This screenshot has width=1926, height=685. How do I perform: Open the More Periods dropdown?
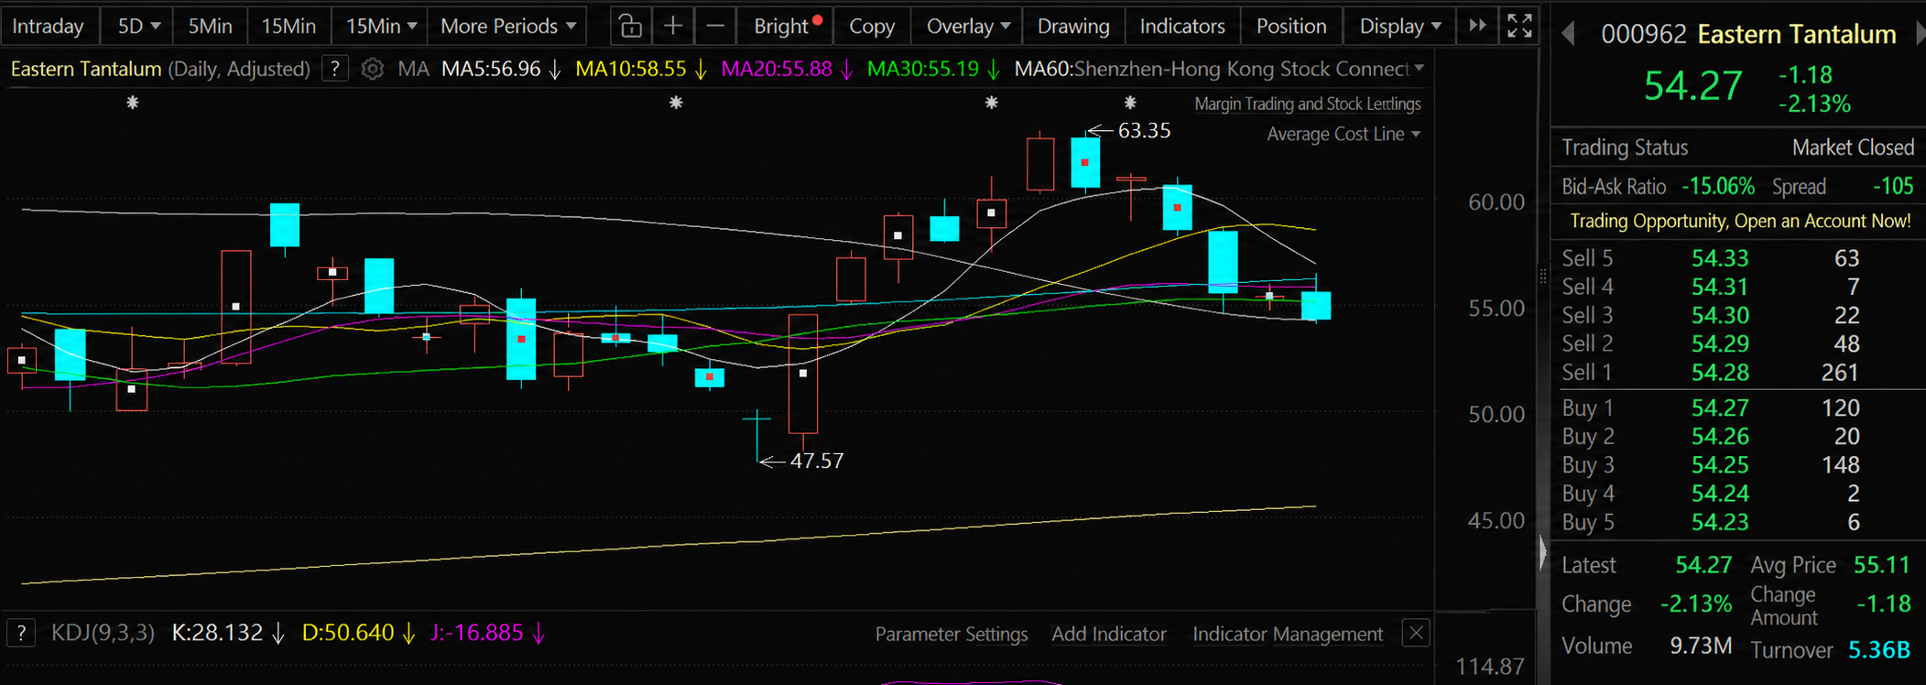pos(508,26)
